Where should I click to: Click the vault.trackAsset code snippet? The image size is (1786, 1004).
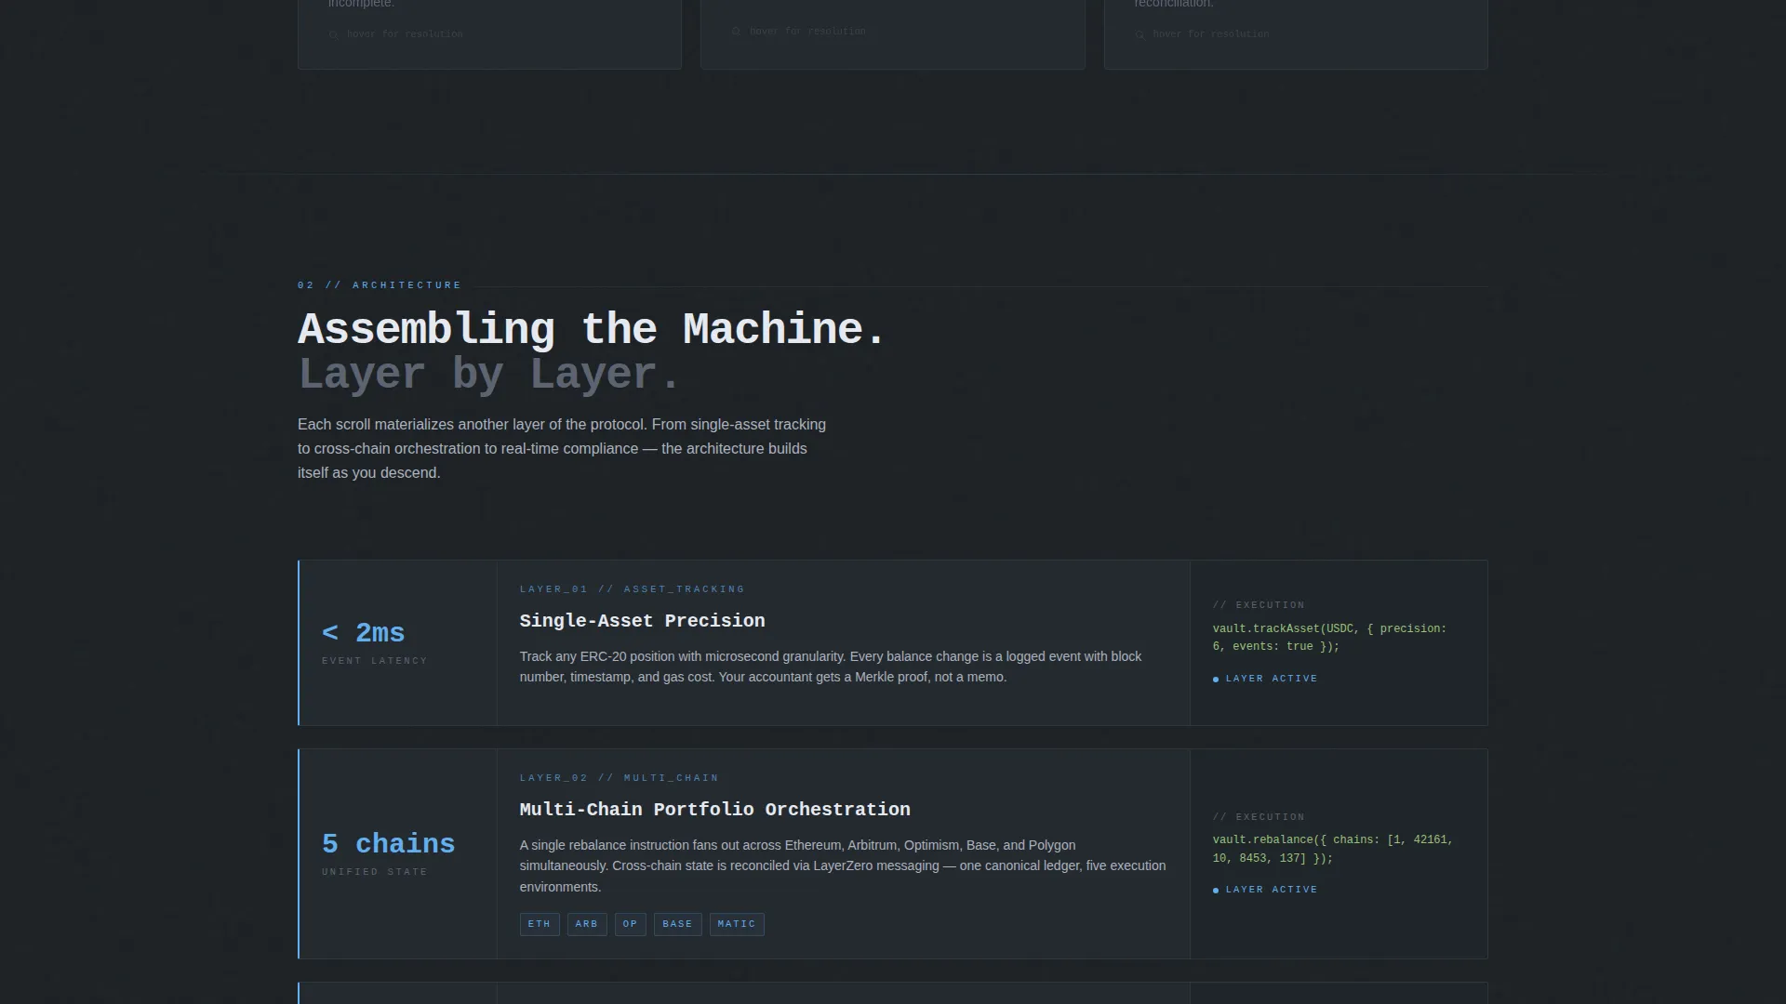(1330, 638)
